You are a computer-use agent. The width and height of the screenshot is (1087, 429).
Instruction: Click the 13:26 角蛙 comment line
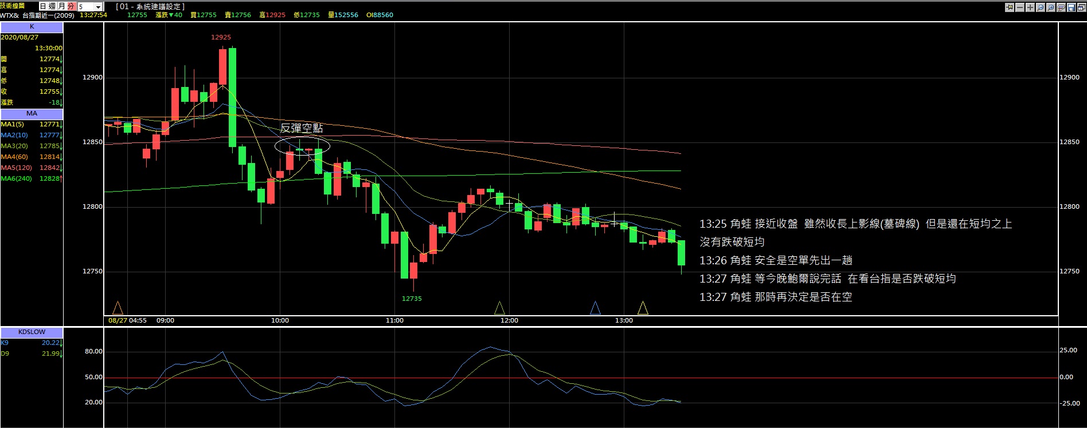click(x=776, y=260)
